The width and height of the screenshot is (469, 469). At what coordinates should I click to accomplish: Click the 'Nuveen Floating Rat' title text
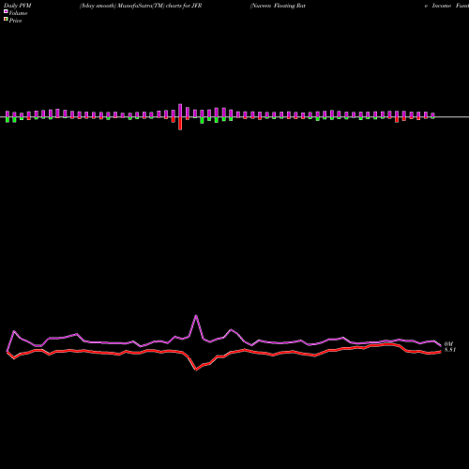(x=278, y=6)
